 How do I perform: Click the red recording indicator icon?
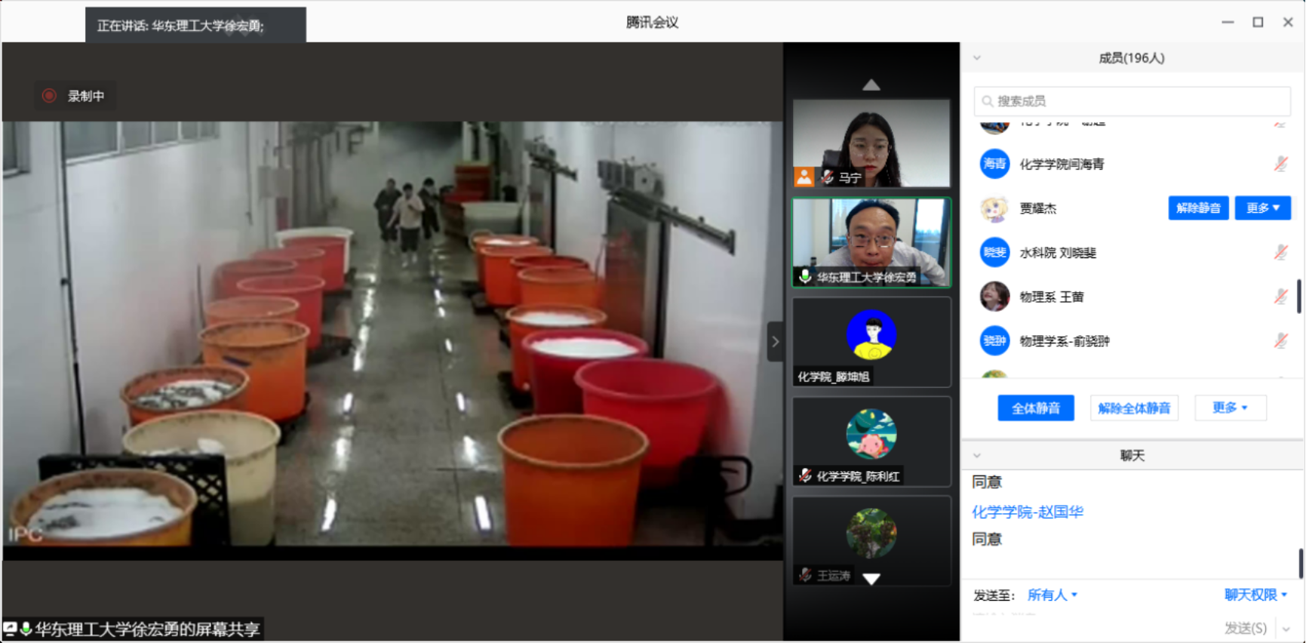pyautogui.click(x=49, y=96)
